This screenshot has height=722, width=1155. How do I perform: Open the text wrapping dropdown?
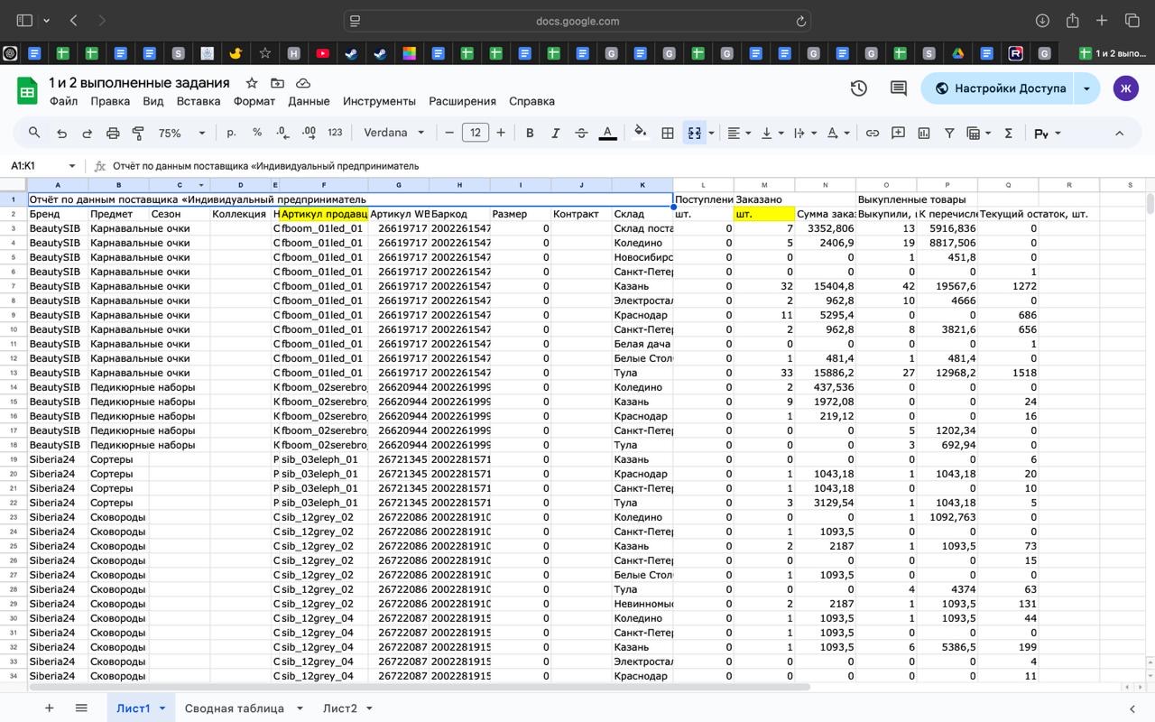click(x=804, y=133)
